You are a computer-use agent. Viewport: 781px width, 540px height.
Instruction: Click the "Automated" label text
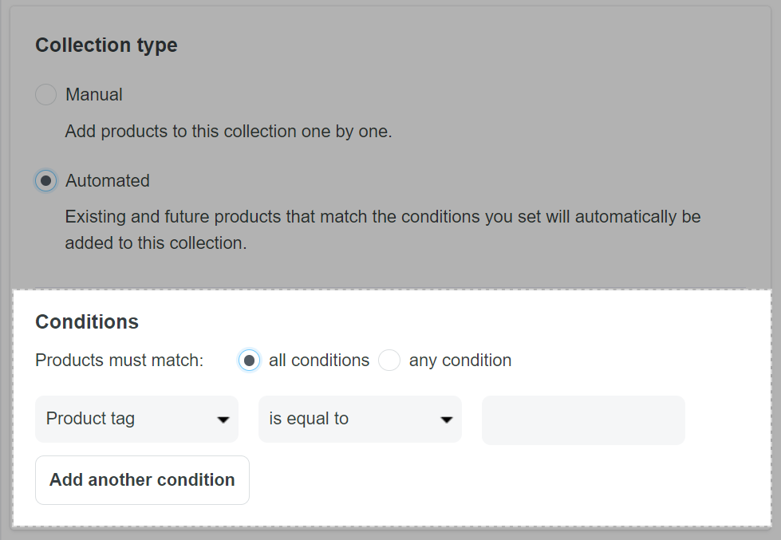coord(108,181)
